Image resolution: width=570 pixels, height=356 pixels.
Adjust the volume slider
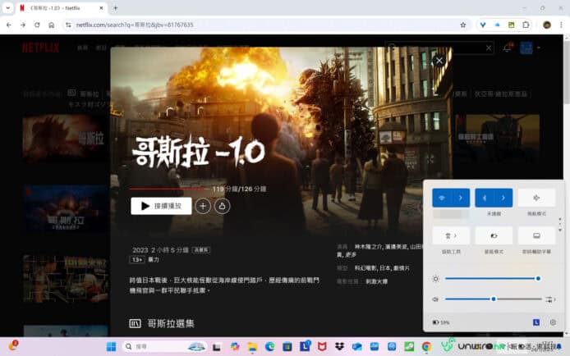[494, 299]
